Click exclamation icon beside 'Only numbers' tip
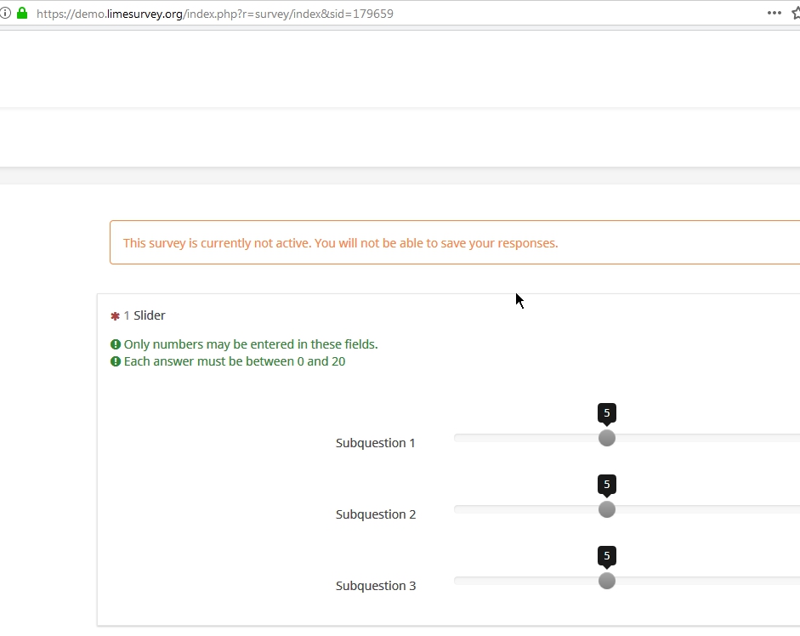This screenshot has height=636, width=800. [116, 344]
